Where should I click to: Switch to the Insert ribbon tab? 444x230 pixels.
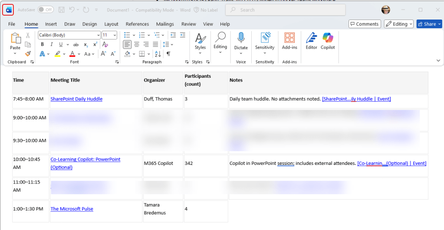tap(51, 24)
